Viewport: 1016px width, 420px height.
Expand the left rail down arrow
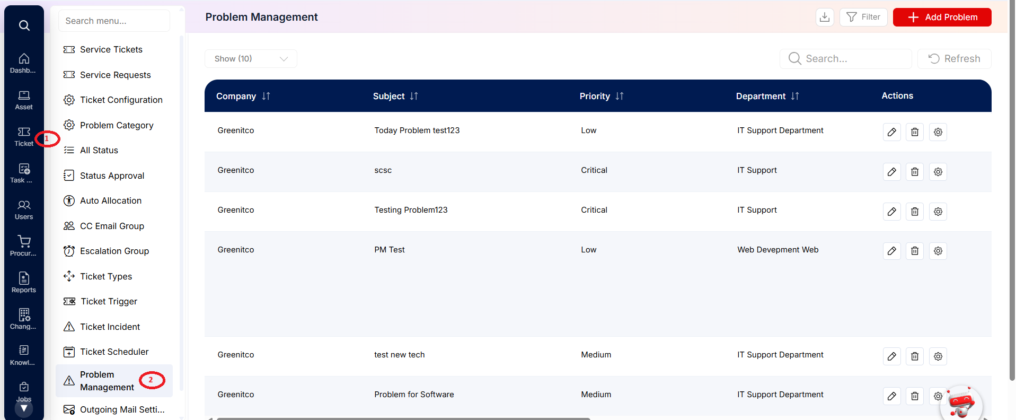24,408
